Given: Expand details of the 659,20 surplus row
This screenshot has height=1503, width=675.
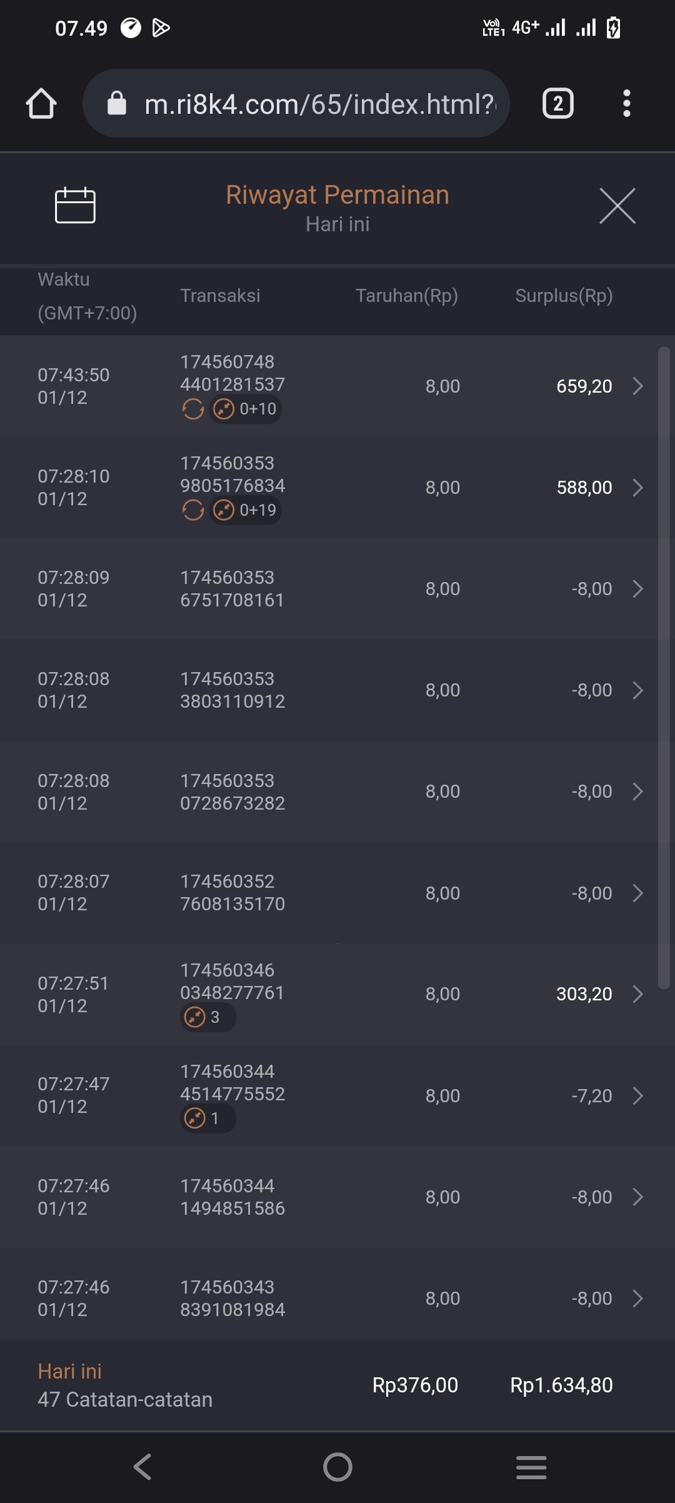Looking at the screenshot, I should (x=637, y=386).
